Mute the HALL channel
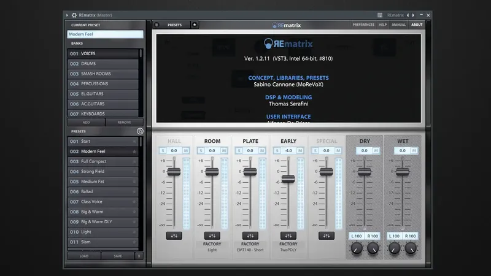 186,150
